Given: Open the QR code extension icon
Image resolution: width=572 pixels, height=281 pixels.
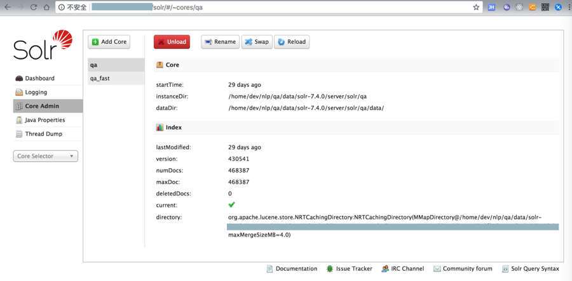Looking at the screenshot, I should 545,7.
